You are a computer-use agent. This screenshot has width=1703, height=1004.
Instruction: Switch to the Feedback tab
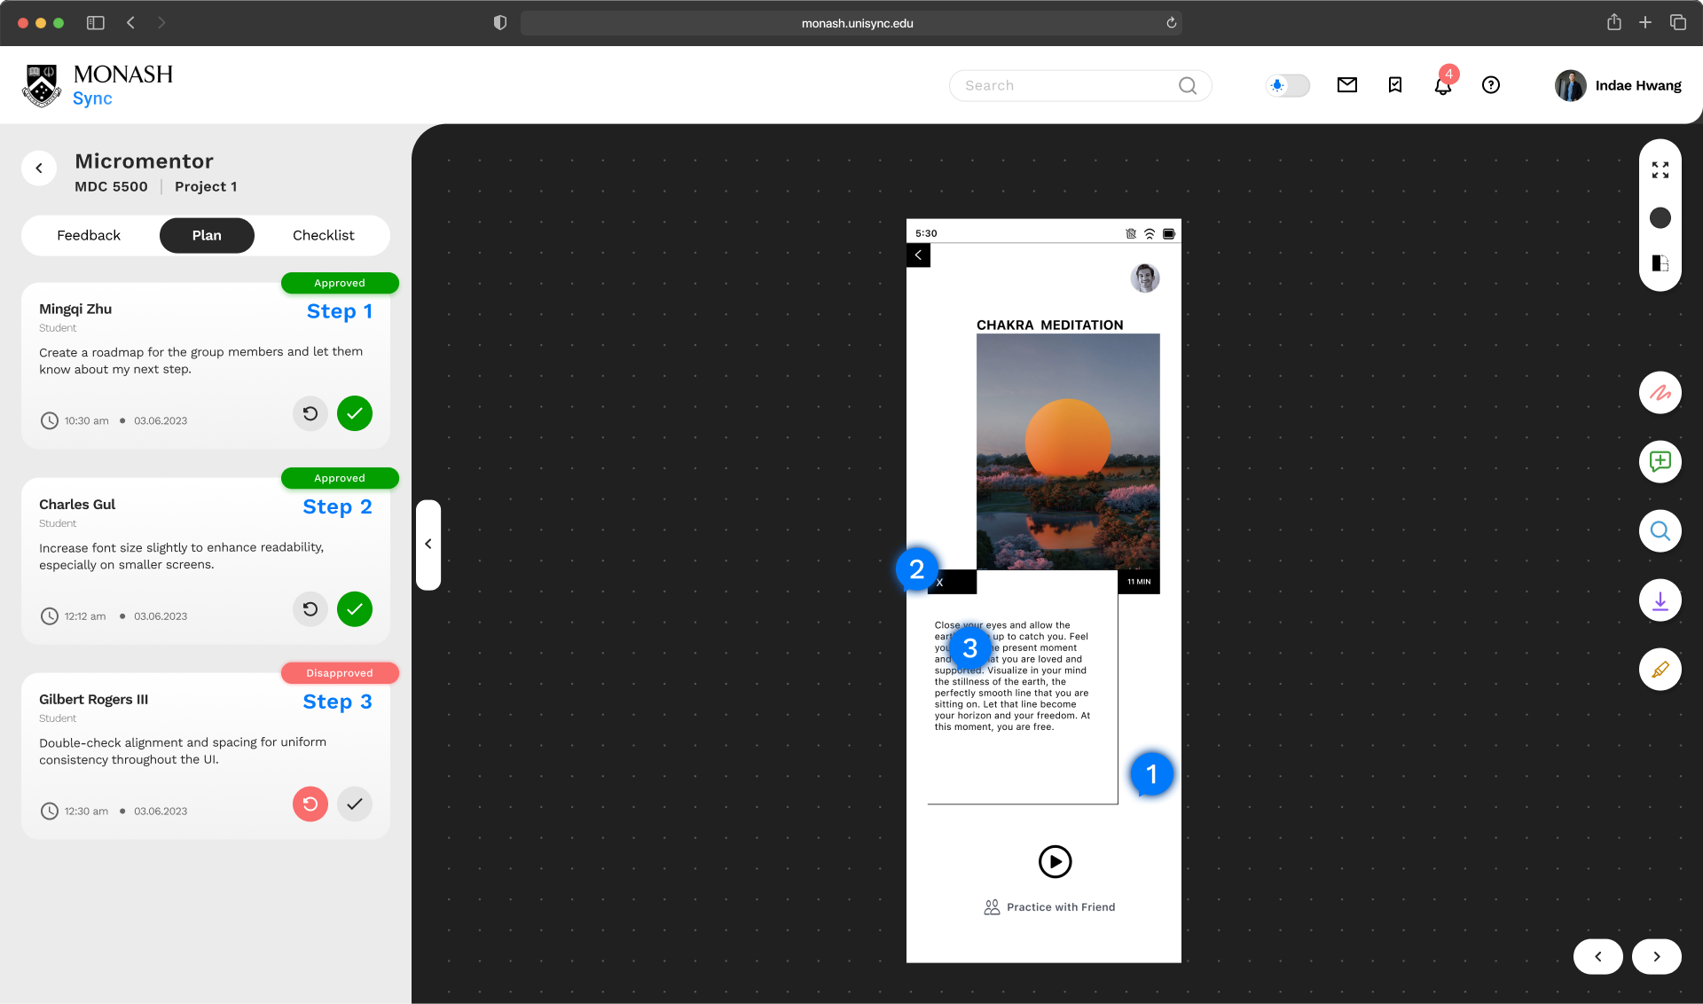click(89, 235)
